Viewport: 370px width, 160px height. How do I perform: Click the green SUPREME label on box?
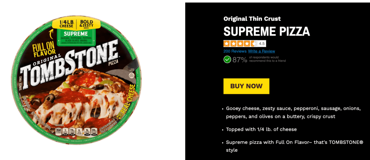(x=76, y=33)
